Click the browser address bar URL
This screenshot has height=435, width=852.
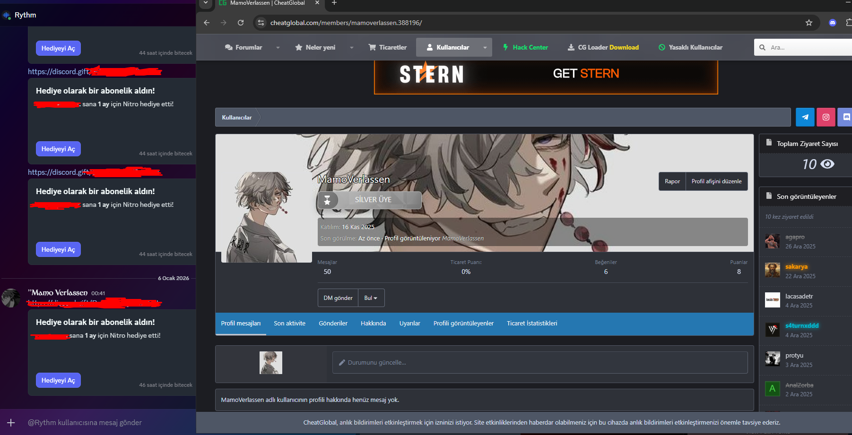point(346,23)
